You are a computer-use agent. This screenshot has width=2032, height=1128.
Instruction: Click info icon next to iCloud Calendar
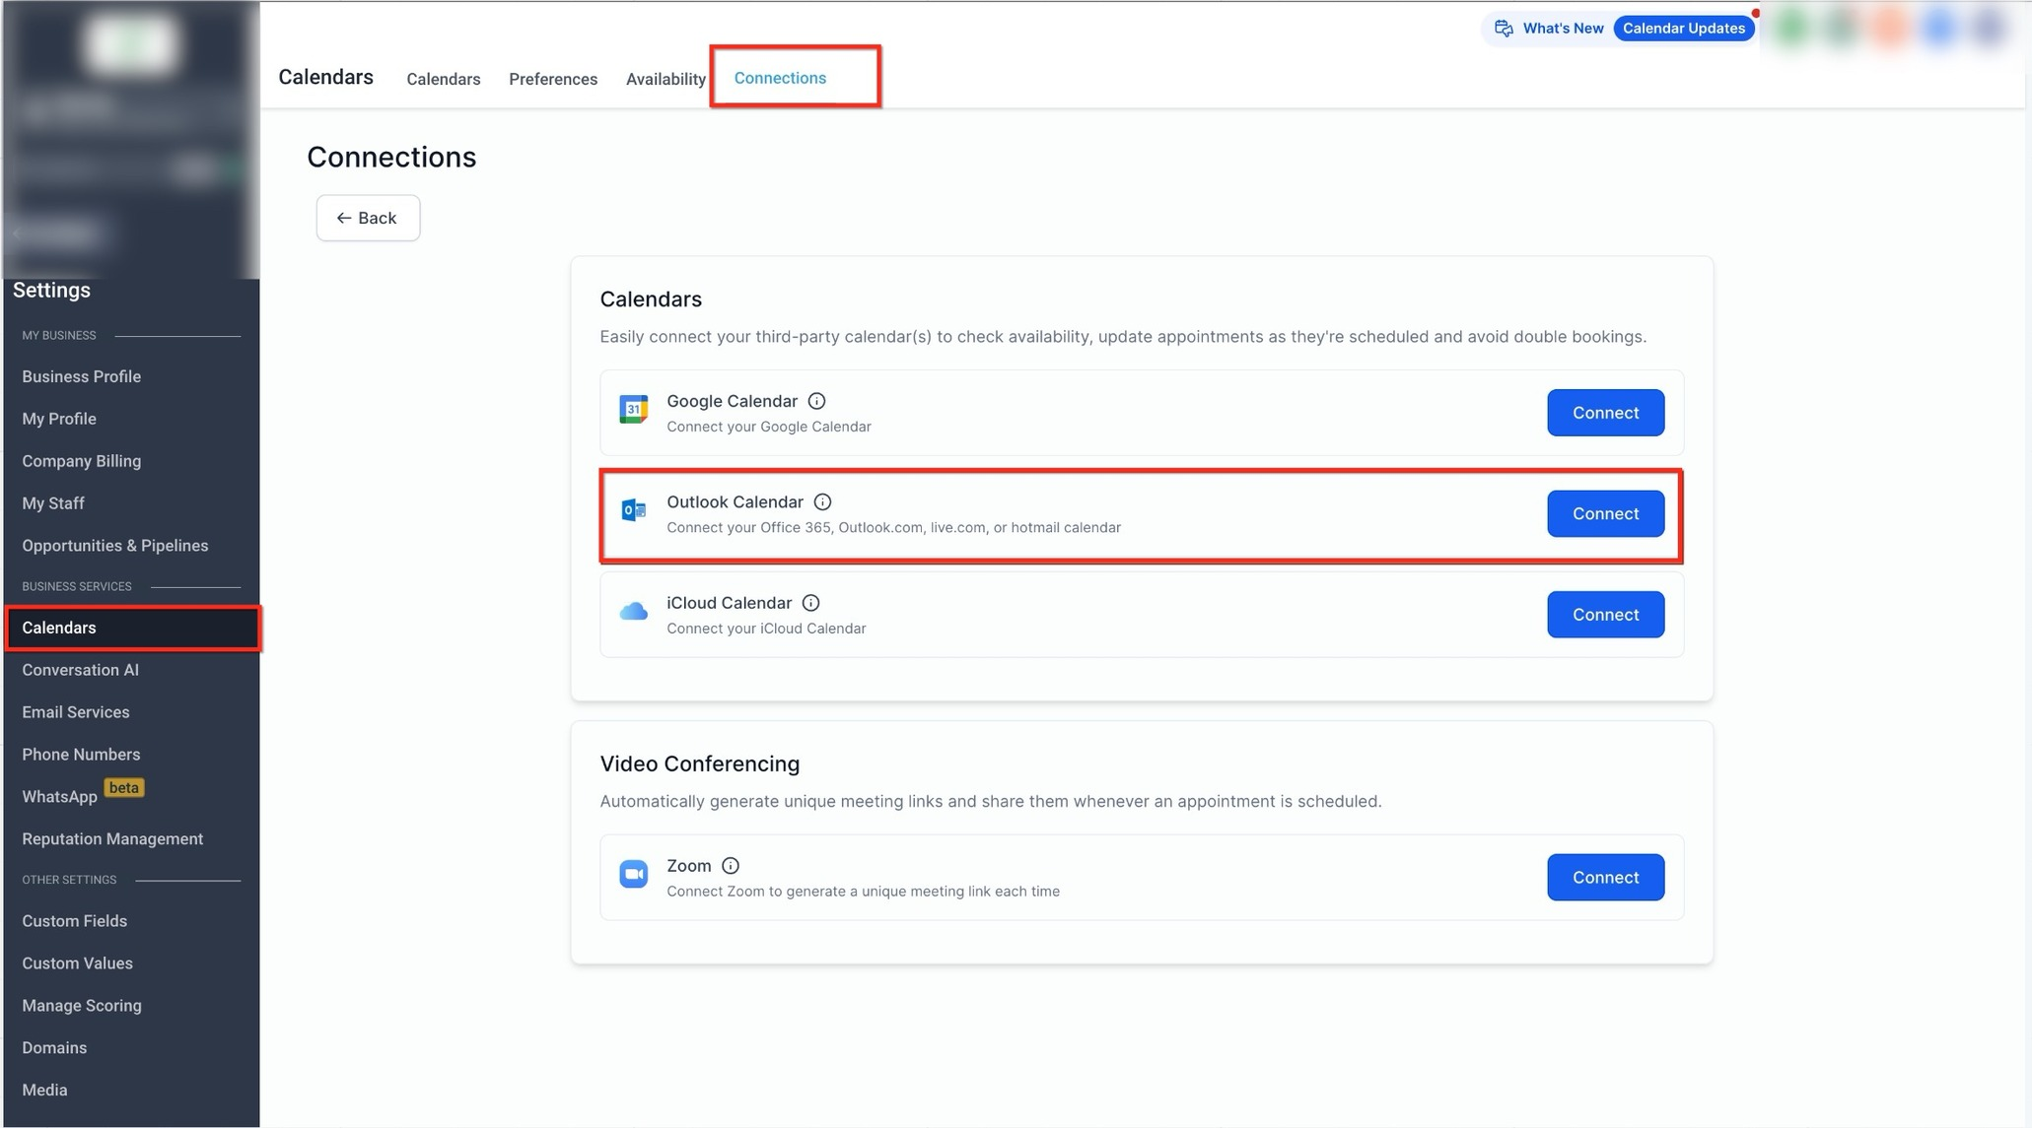point(810,603)
